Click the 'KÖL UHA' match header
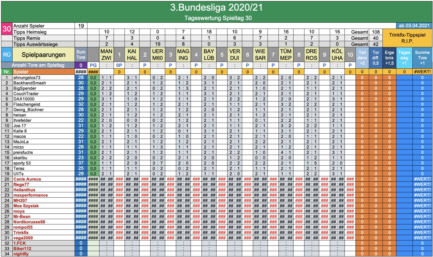Screen dimensions: 433x257 [x=337, y=55]
